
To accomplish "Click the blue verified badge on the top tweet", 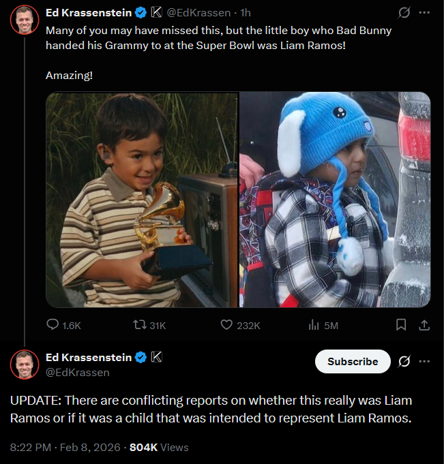I will (x=140, y=13).
